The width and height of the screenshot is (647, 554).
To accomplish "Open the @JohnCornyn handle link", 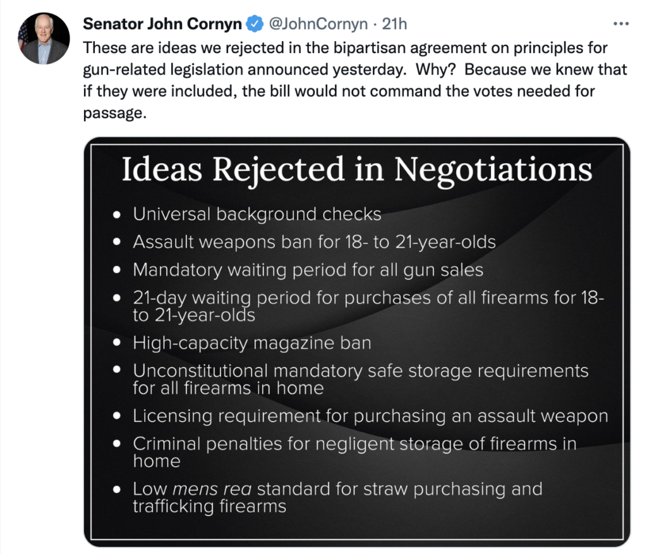I will coord(318,25).
